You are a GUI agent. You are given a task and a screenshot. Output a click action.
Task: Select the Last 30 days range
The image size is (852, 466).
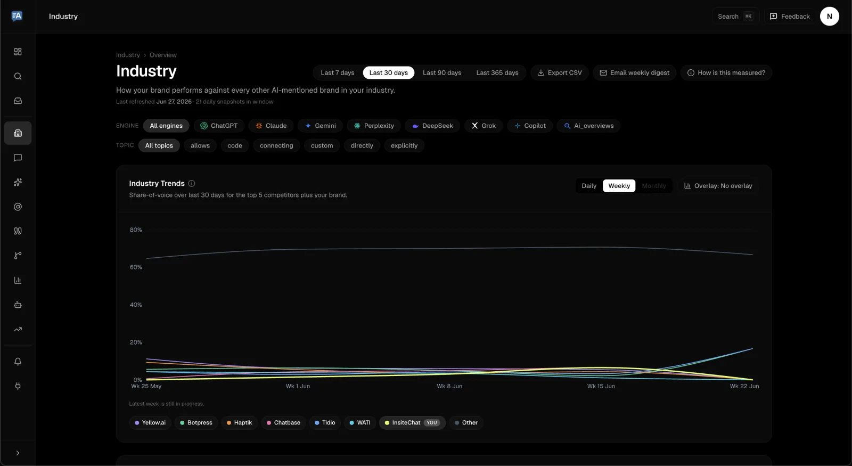click(x=389, y=73)
